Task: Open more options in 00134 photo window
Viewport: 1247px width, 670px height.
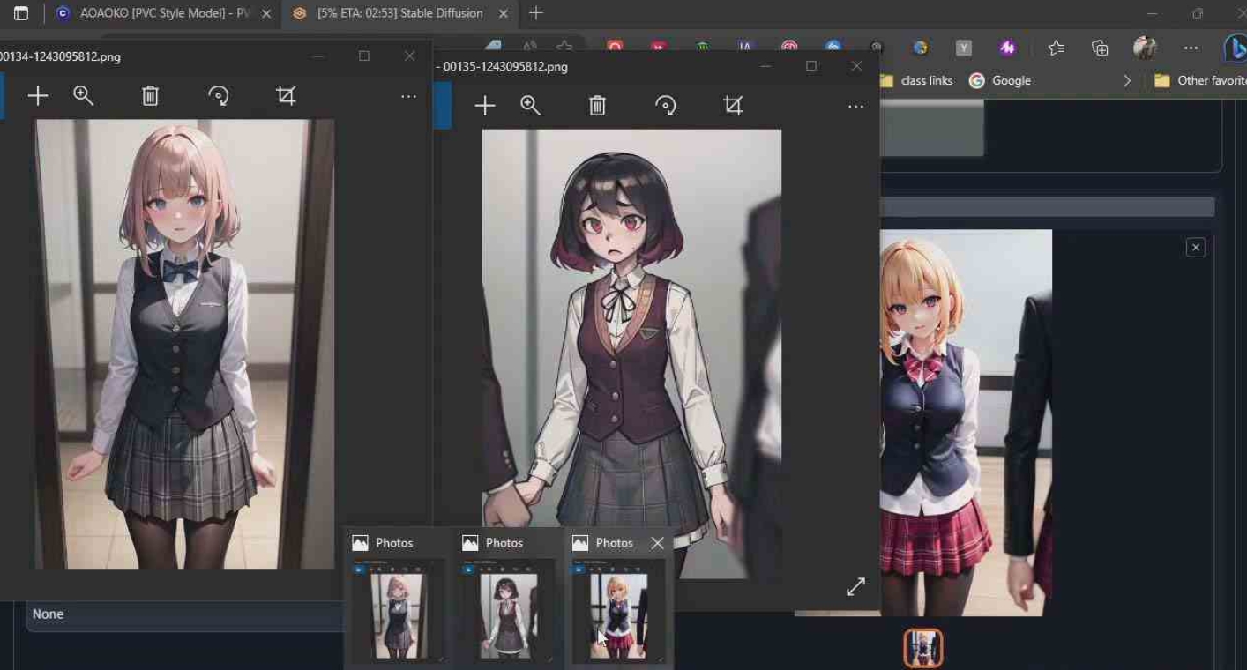Action: click(408, 95)
